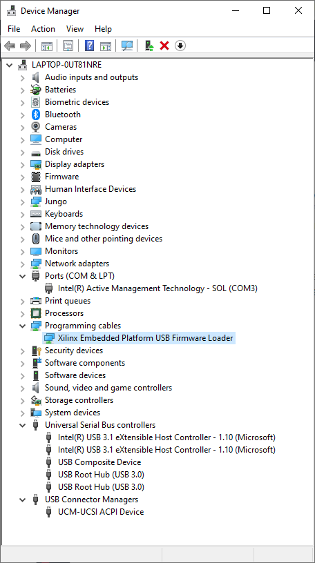The width and height of the screenshot is (315, 563).
Task: Open the Action menu
Action: tap(43, 29)
